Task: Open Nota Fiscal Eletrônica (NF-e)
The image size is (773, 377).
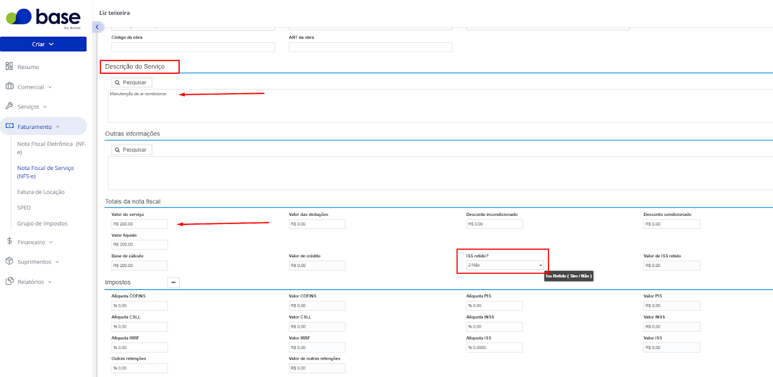Action: pos(52,148)
